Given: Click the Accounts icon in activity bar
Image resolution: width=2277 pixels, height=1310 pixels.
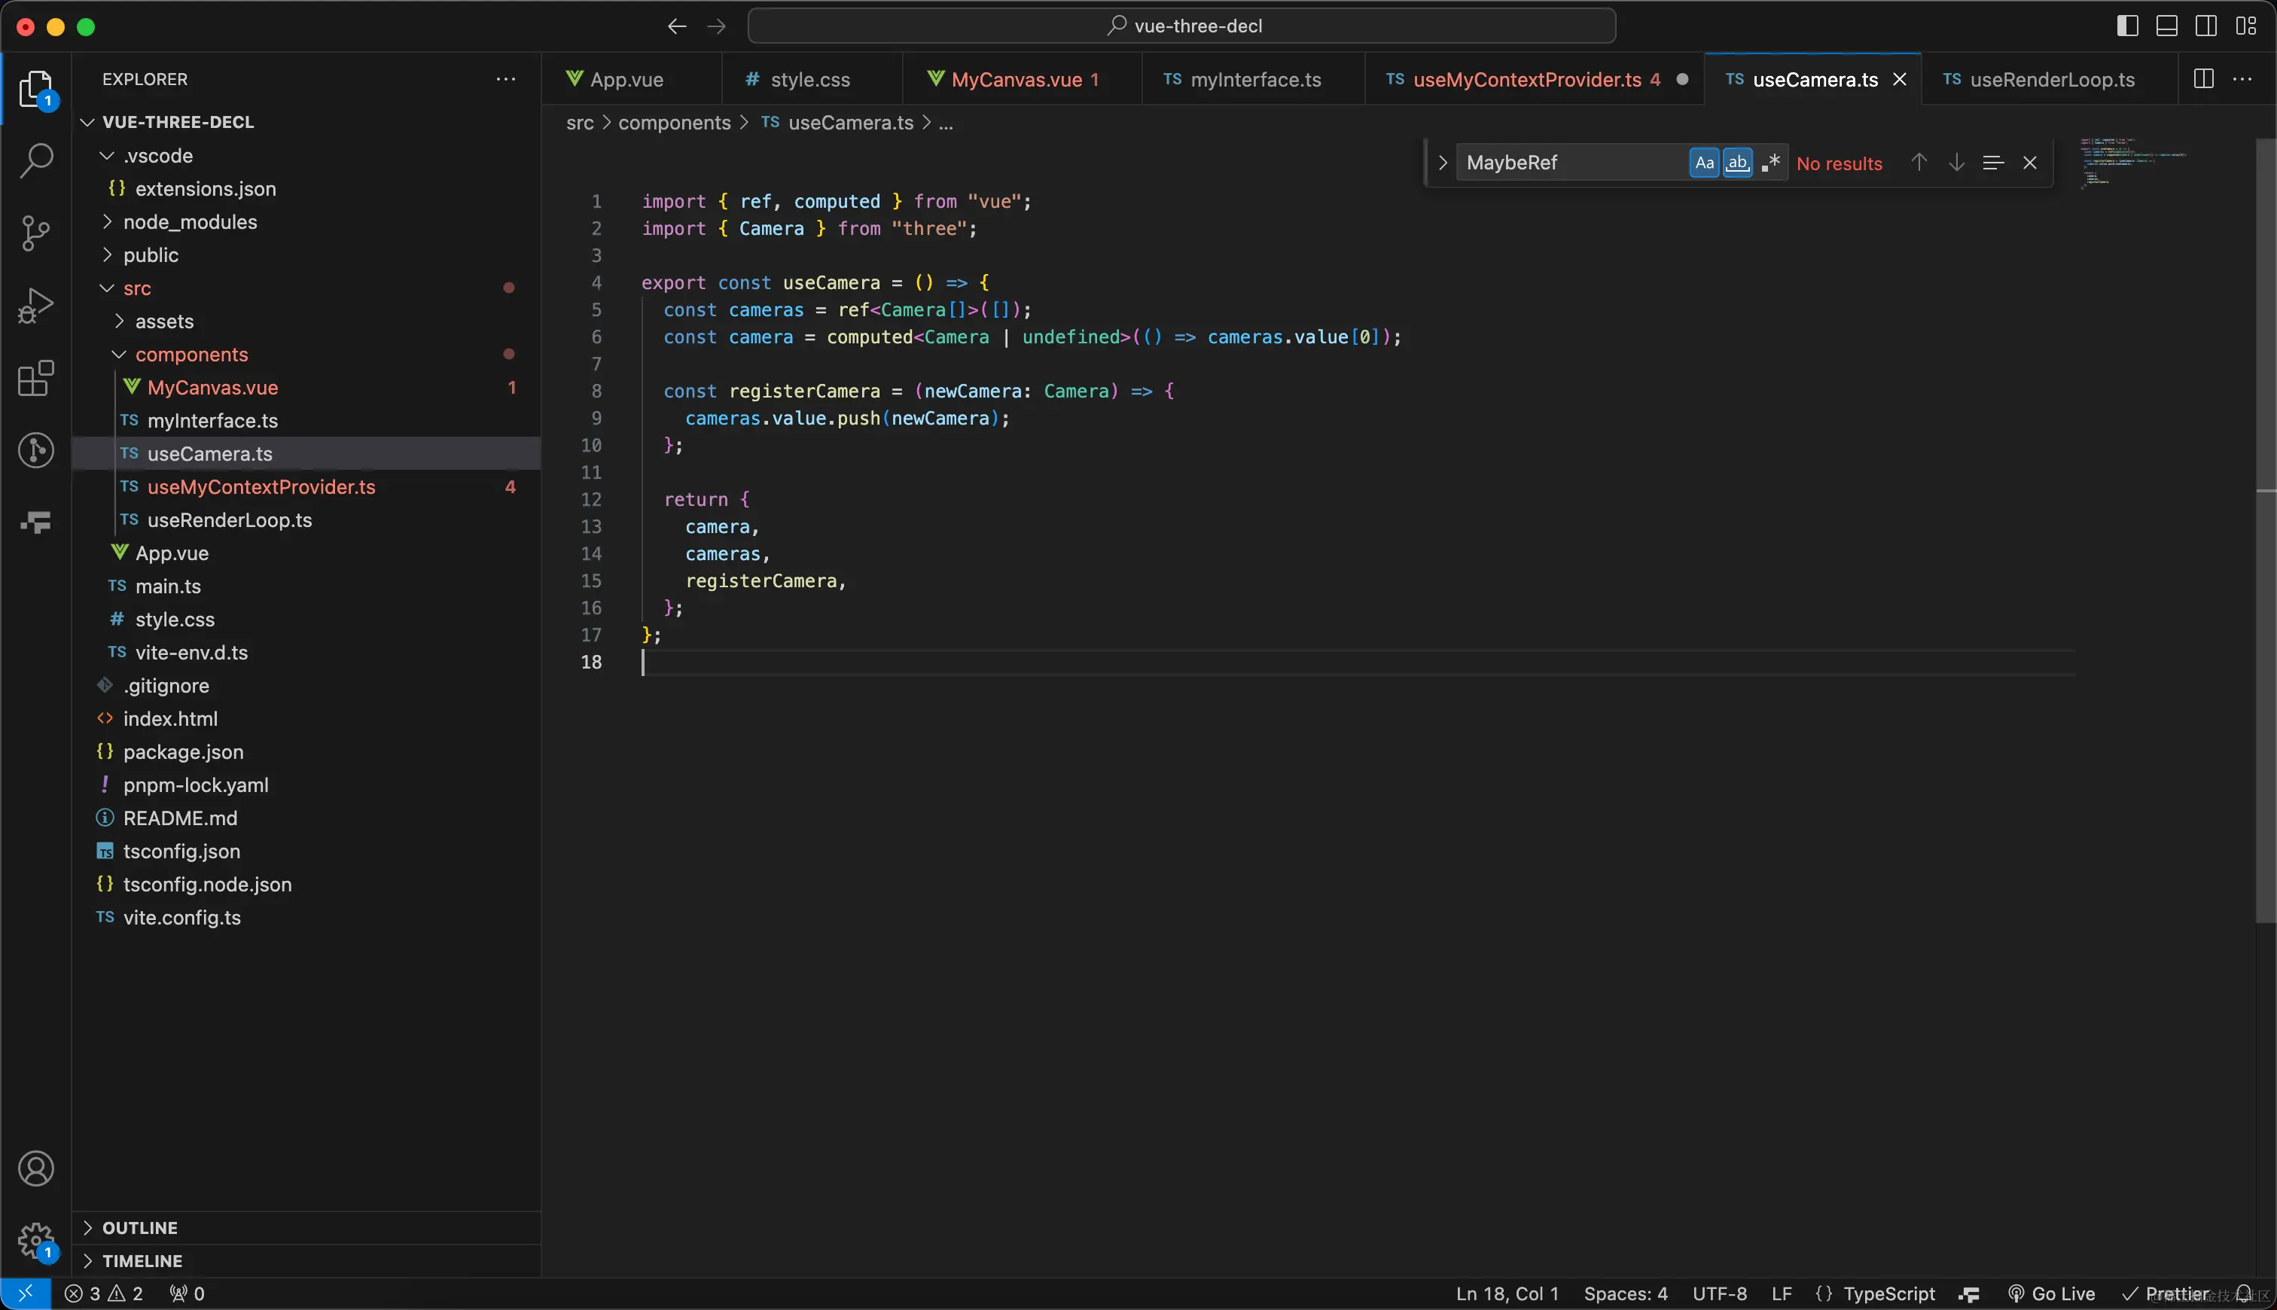Looking at the screenshot, I should tap(36, 1168).
